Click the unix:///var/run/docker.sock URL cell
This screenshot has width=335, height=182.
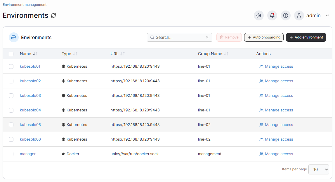134,154
